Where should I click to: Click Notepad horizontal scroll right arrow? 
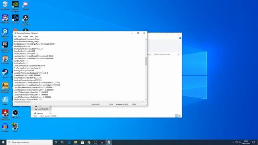[144, 101]
